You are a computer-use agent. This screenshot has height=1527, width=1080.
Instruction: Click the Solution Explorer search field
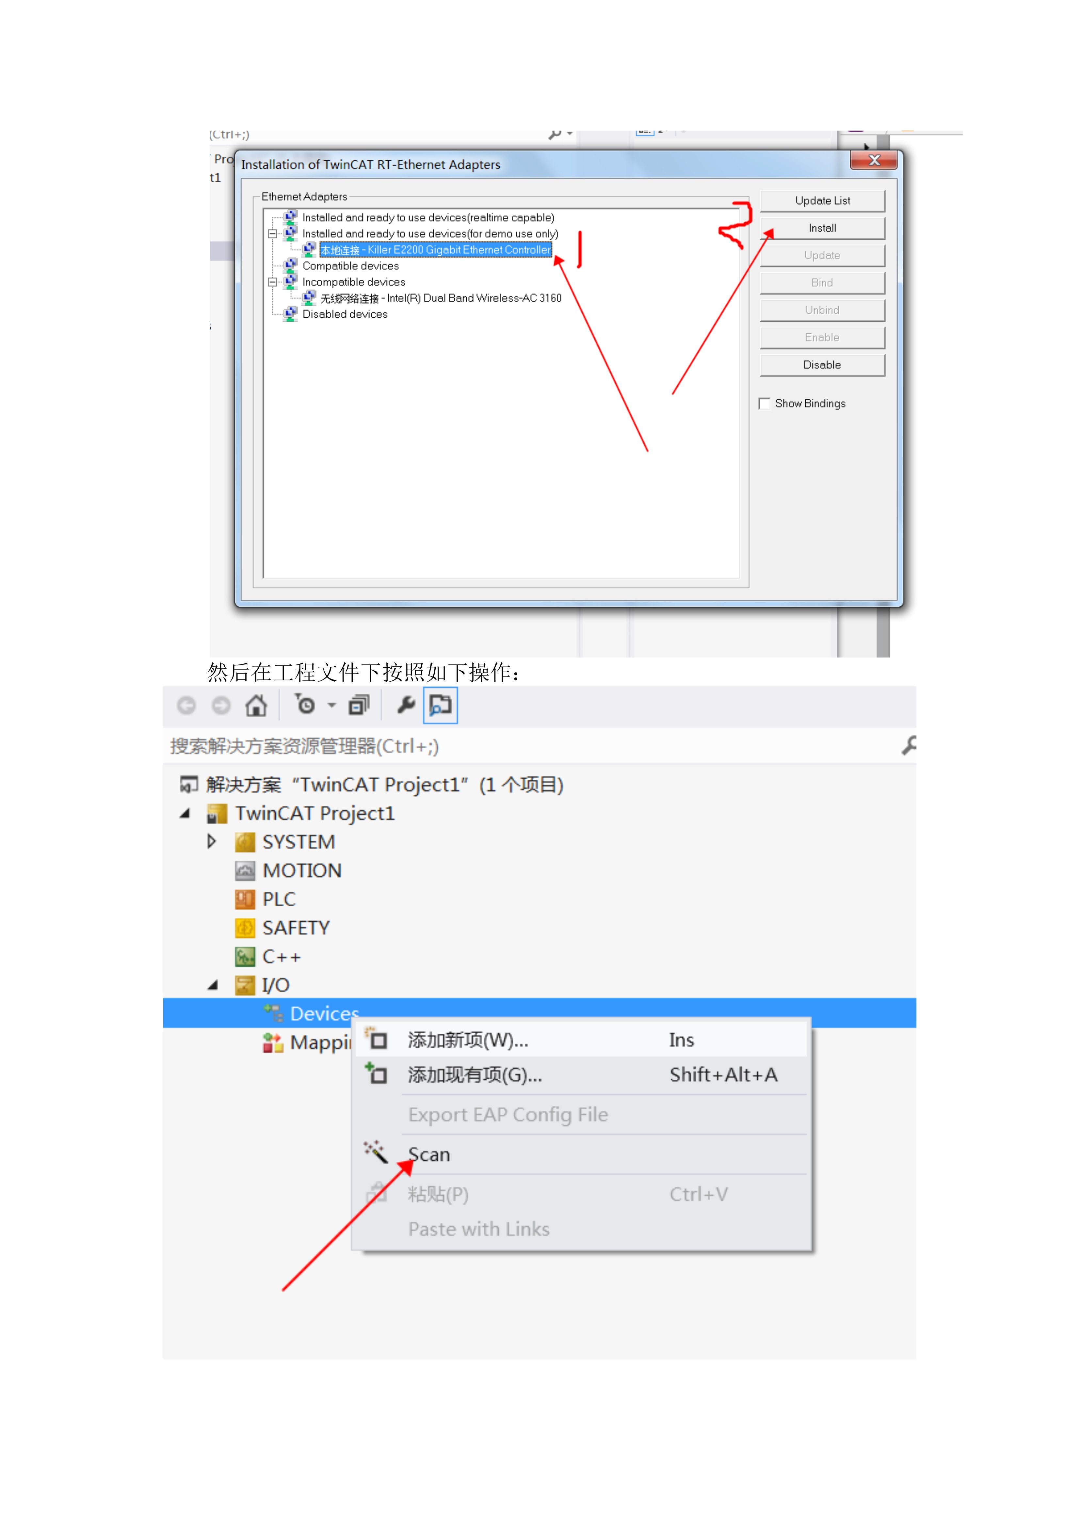click(532, 746)
